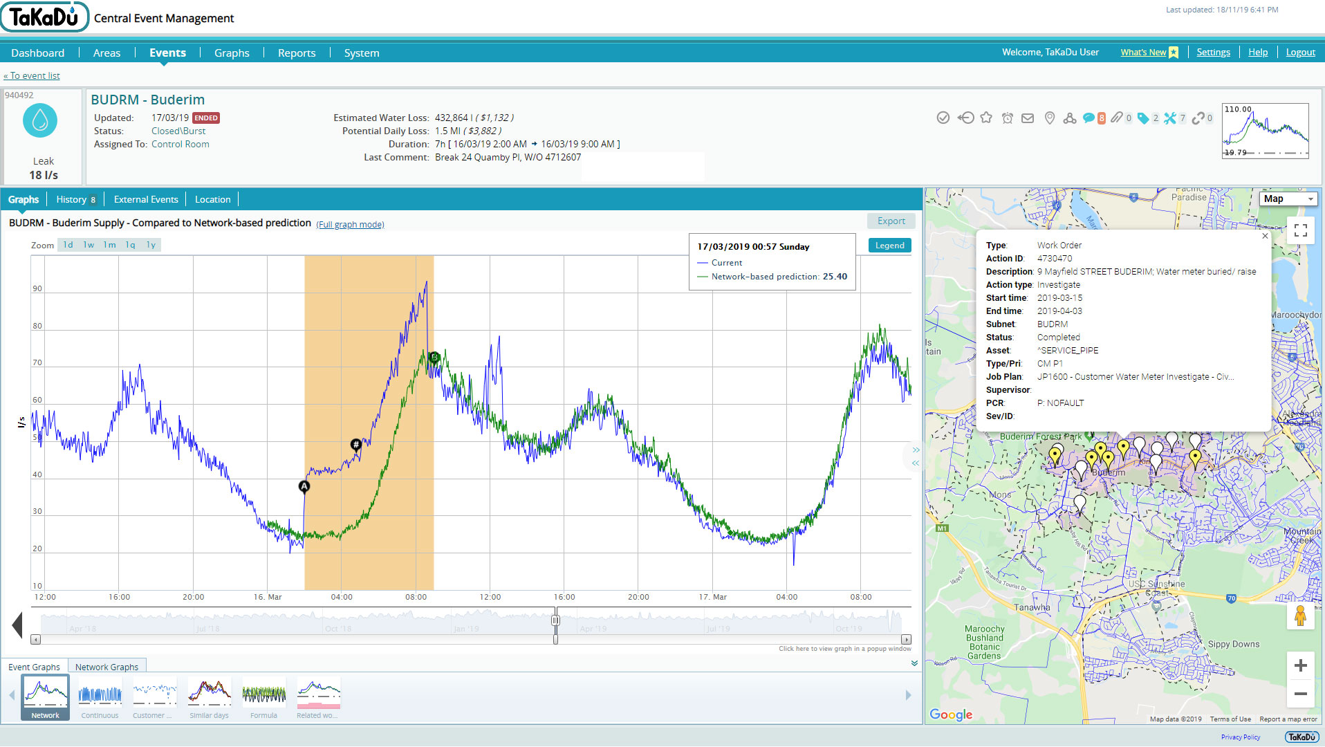Enable fullscreen view on the map
This screenshot has width=1325, height=747.
tap(1301, 230)
